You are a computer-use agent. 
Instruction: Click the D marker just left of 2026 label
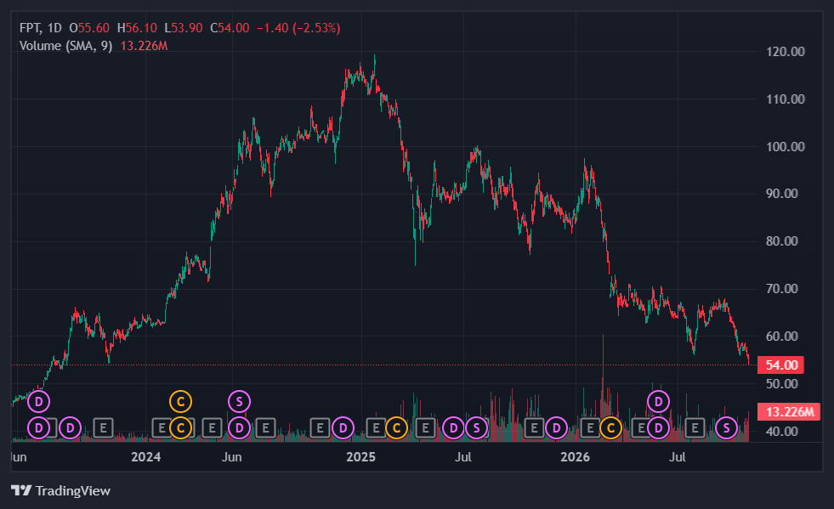(556, 427)
